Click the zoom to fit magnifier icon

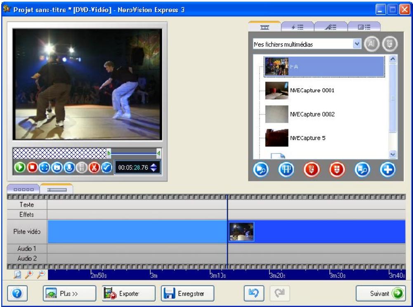[x=17, y=275]
